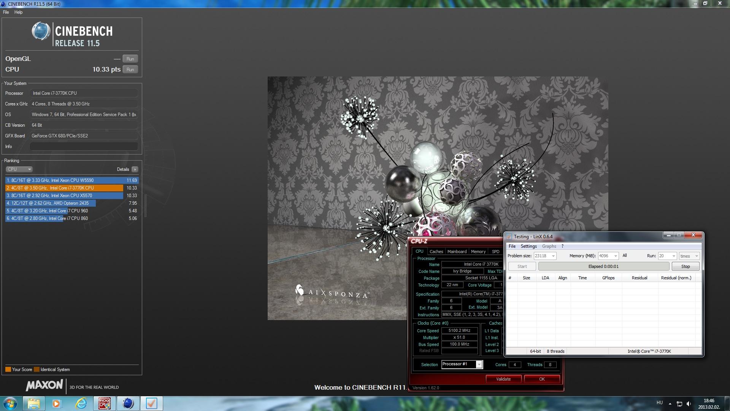This screenshot has width=730, height=411.
Task: Show hidden system tray icons
Action: [670, 404]
